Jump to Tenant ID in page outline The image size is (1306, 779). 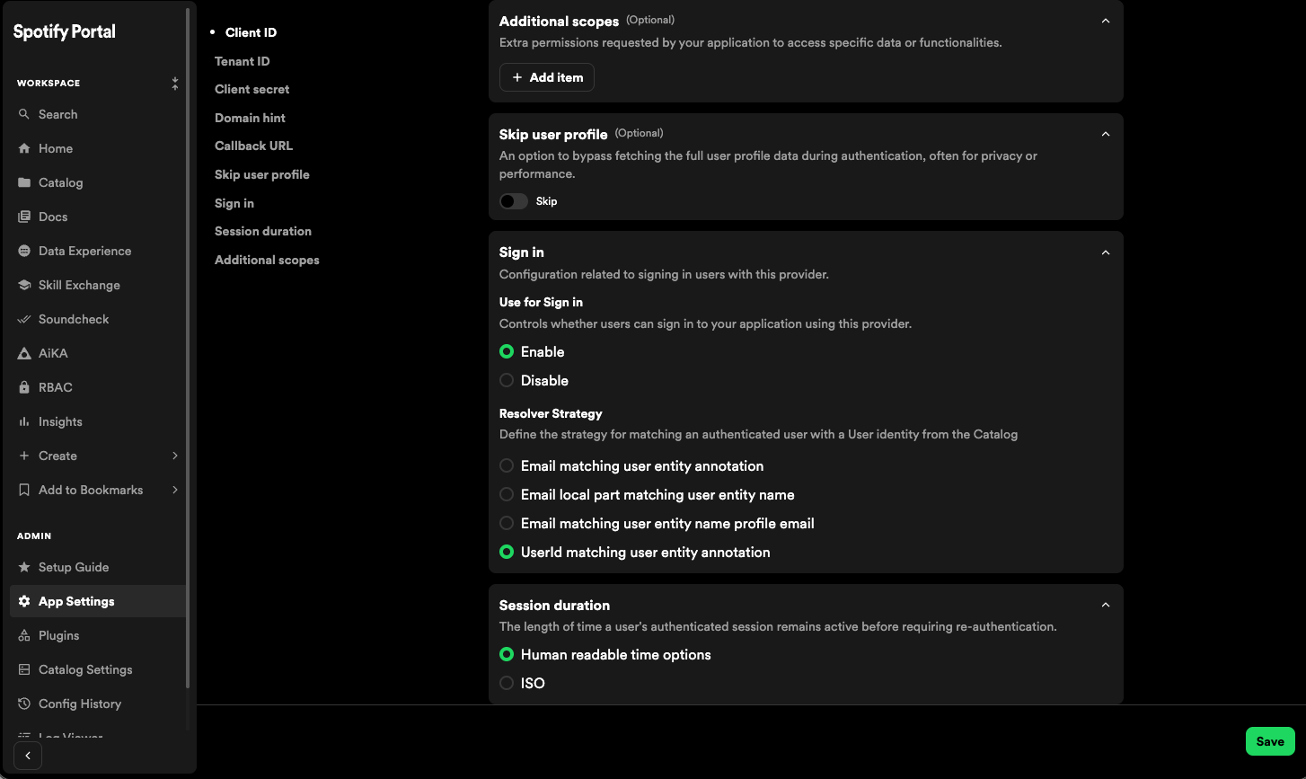(243, 61)
